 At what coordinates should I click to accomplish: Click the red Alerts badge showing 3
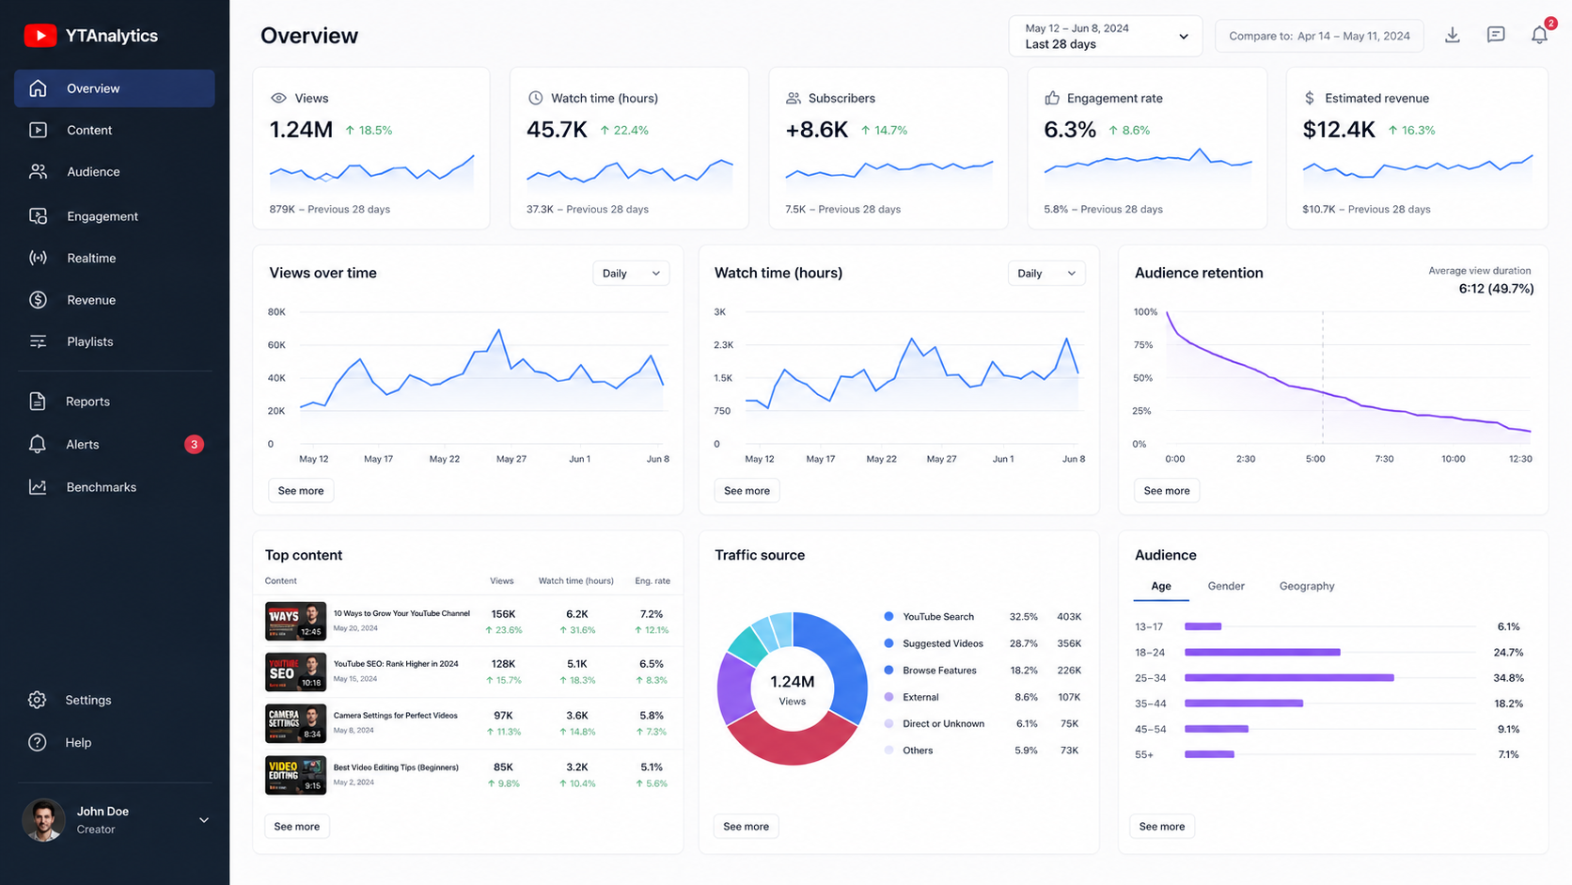click(194, 444)
